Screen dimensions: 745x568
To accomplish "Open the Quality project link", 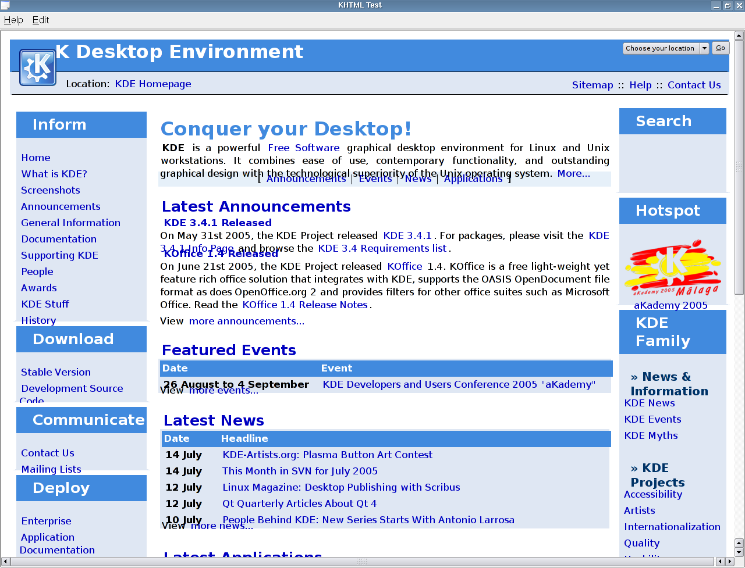I will 642,543.
